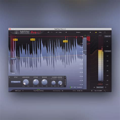Toggle the TP true peak meter button
120x120 pixels.
point(71,87)
